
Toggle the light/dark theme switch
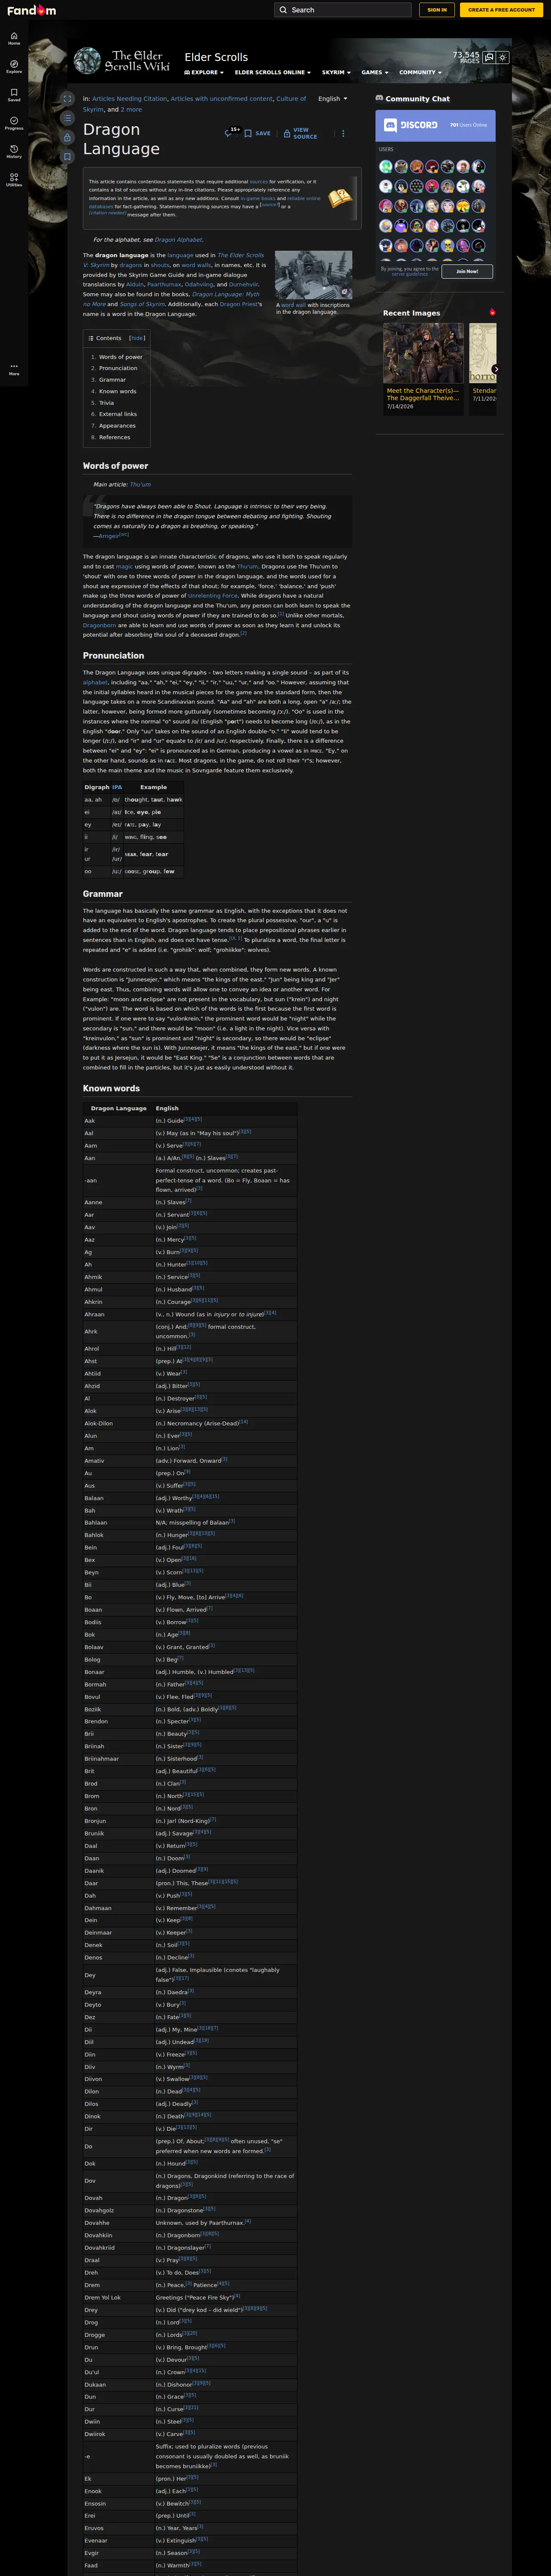[503, 58]
